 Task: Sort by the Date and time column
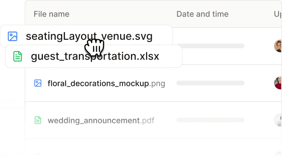(202, 14)
